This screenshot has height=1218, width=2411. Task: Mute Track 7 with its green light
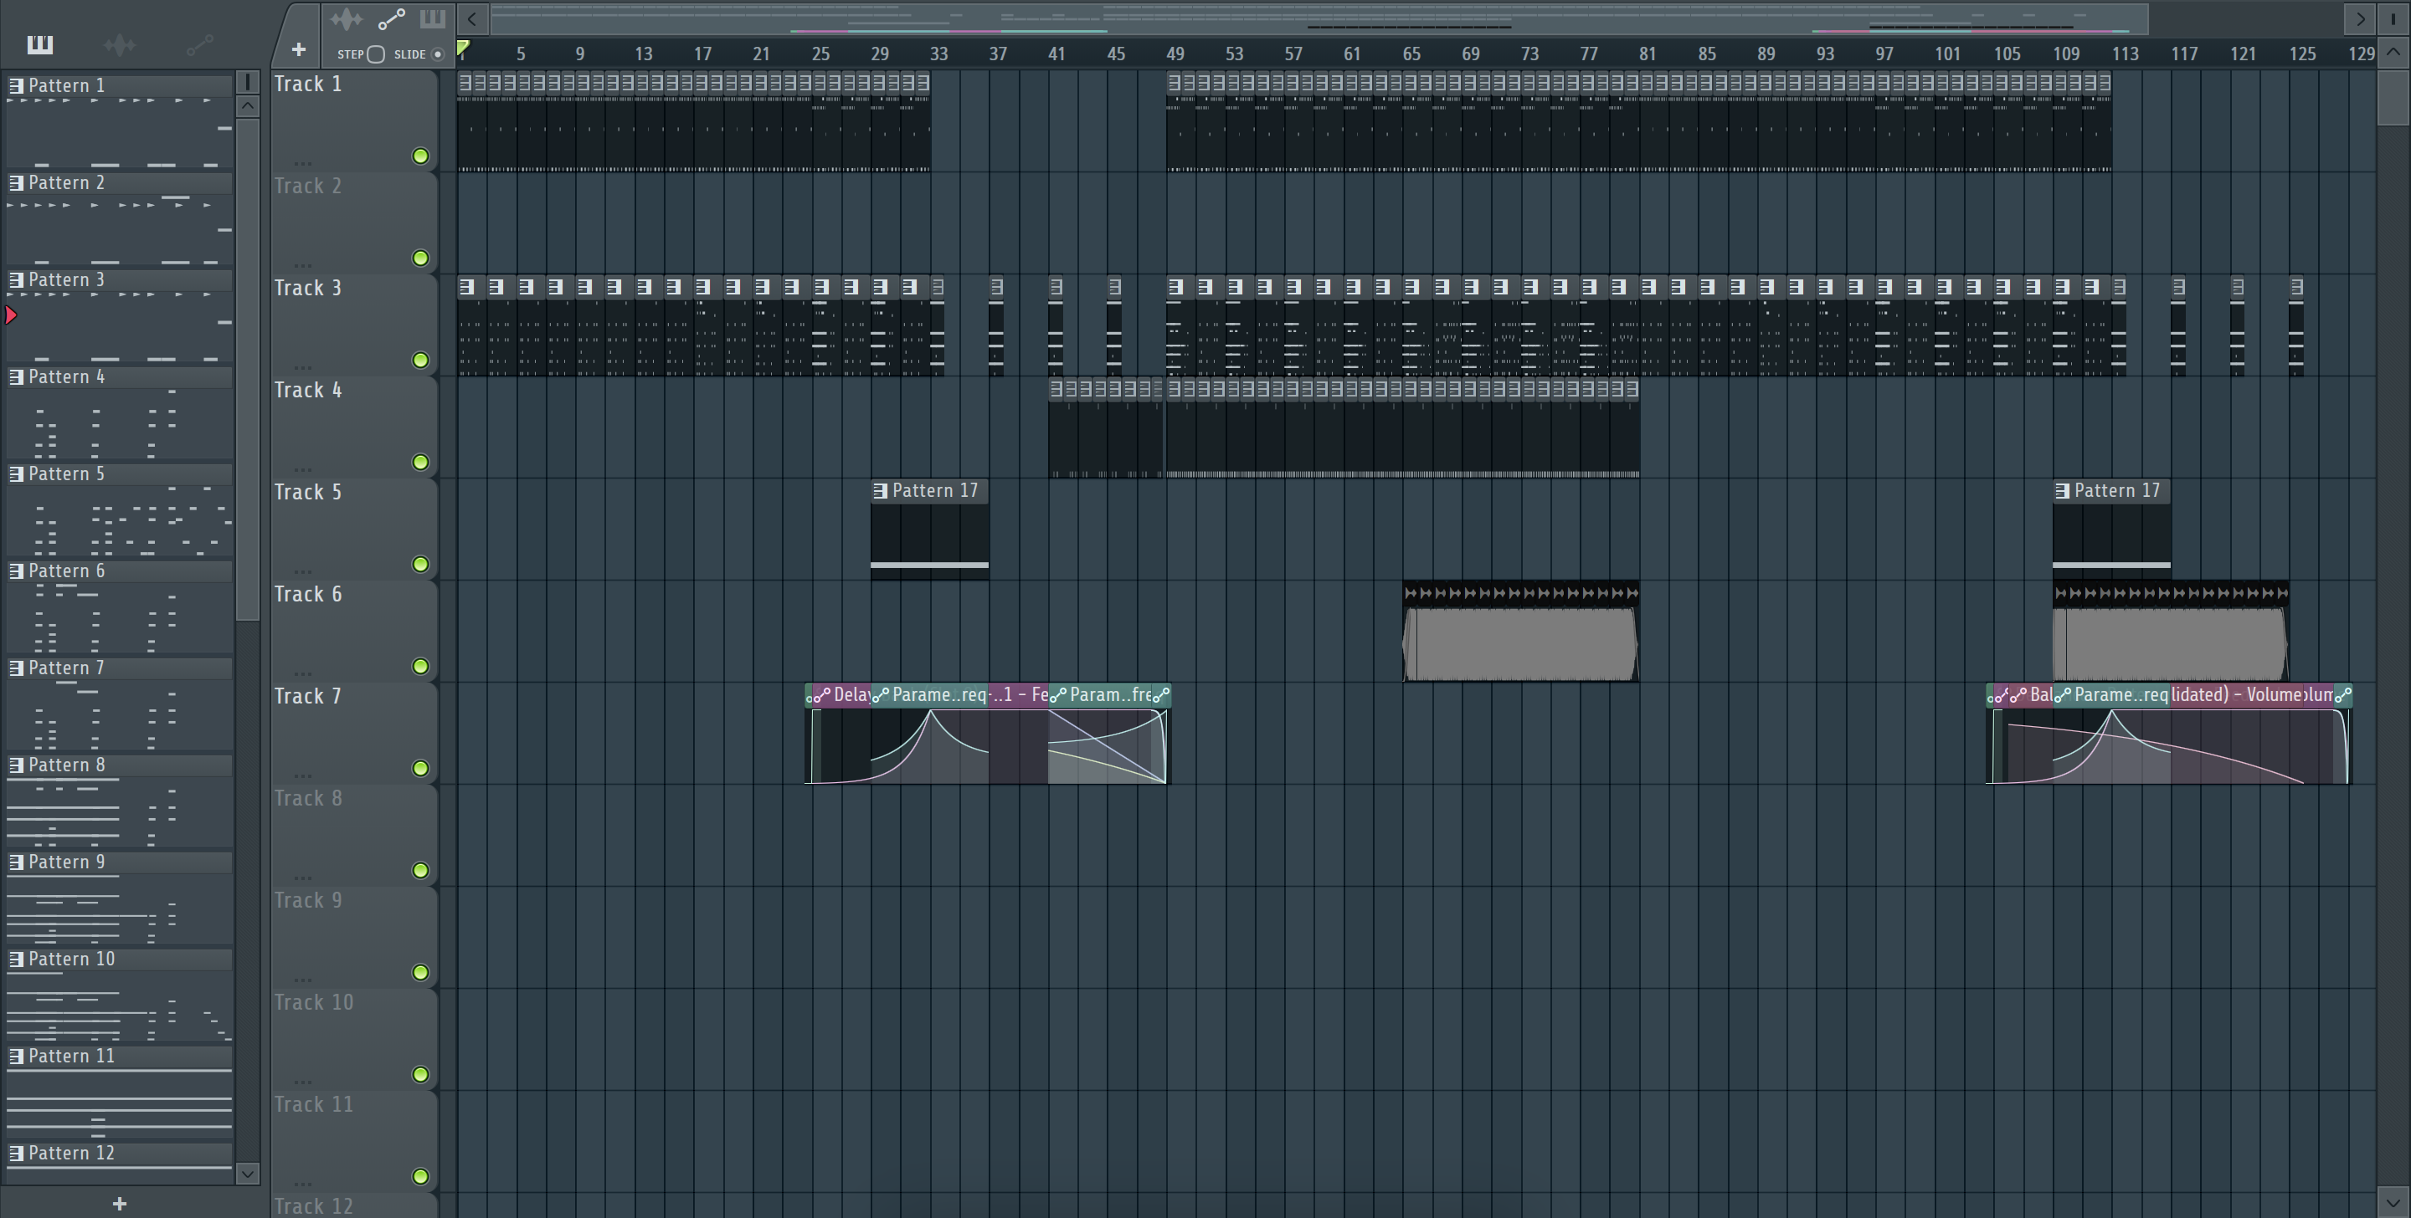pyautogui.click(x=420, y=768)
